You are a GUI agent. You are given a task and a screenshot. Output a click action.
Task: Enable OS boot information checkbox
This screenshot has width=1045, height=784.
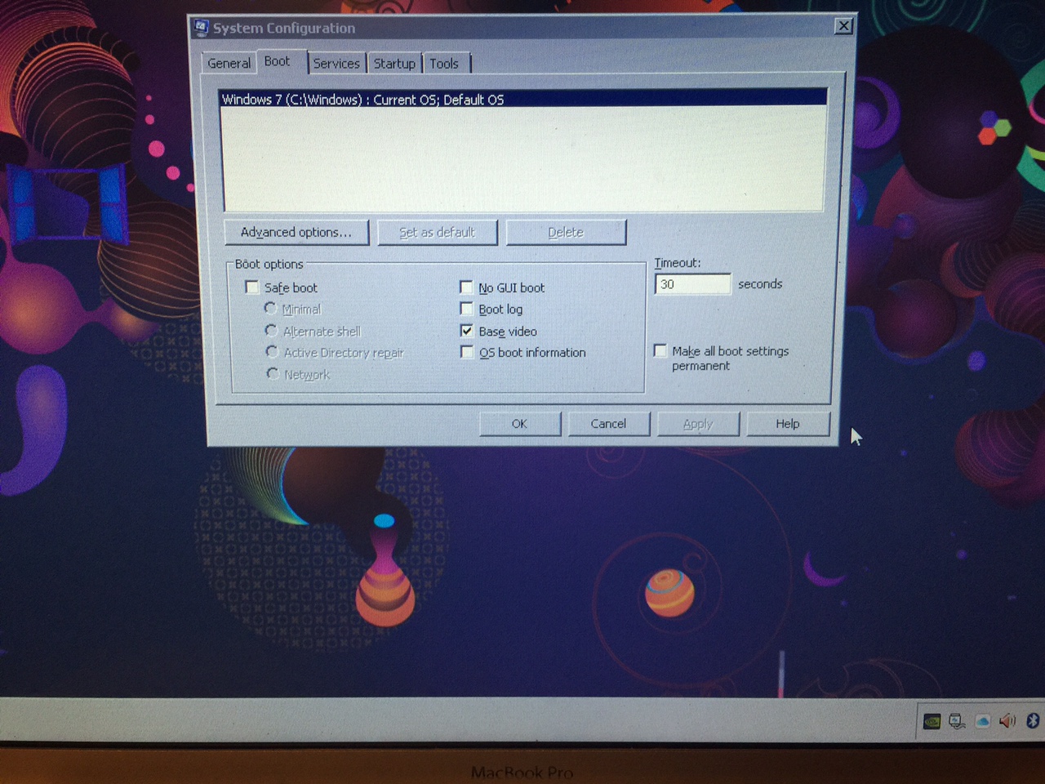point(467,351)
